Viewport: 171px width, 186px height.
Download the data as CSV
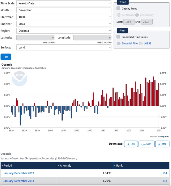click(x=131, y=144)
